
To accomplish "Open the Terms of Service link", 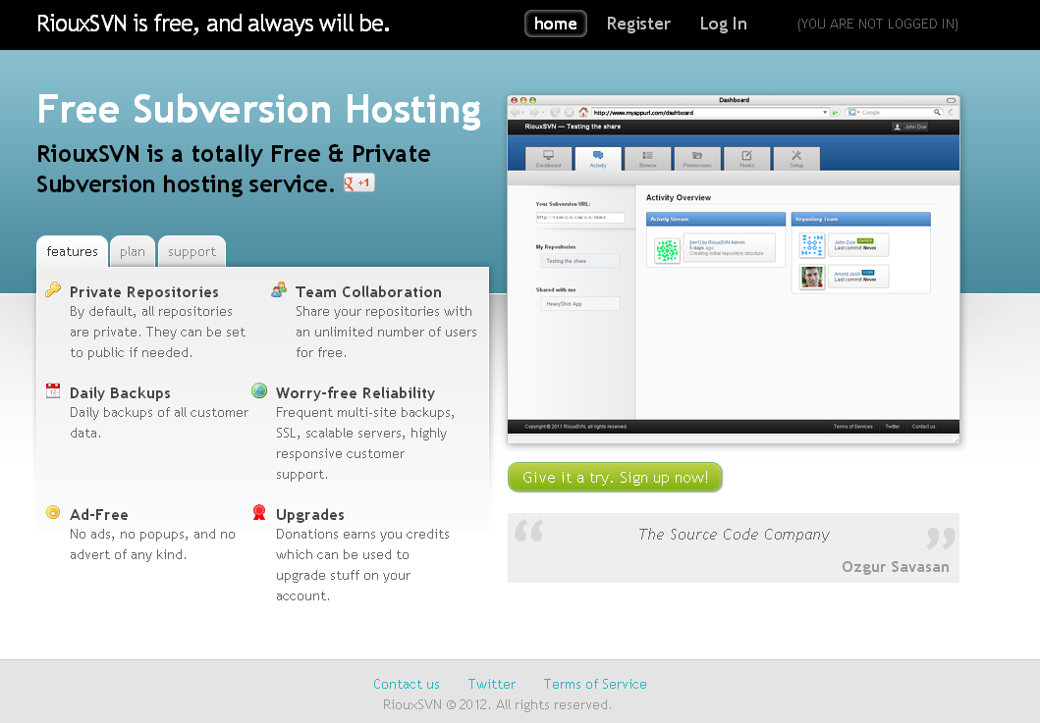I will [x=595, y=684].
